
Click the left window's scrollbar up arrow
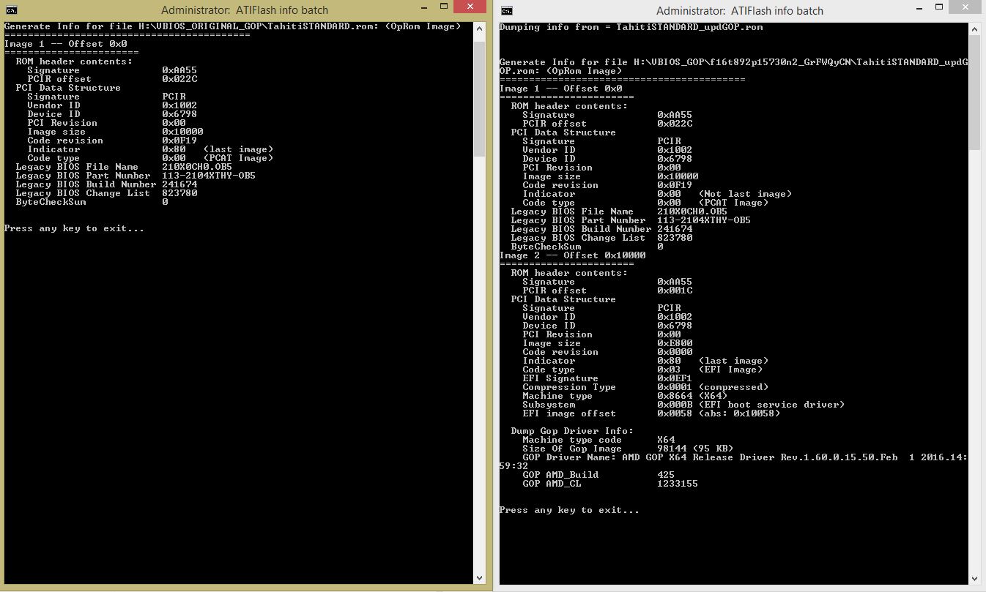point(480,29)
